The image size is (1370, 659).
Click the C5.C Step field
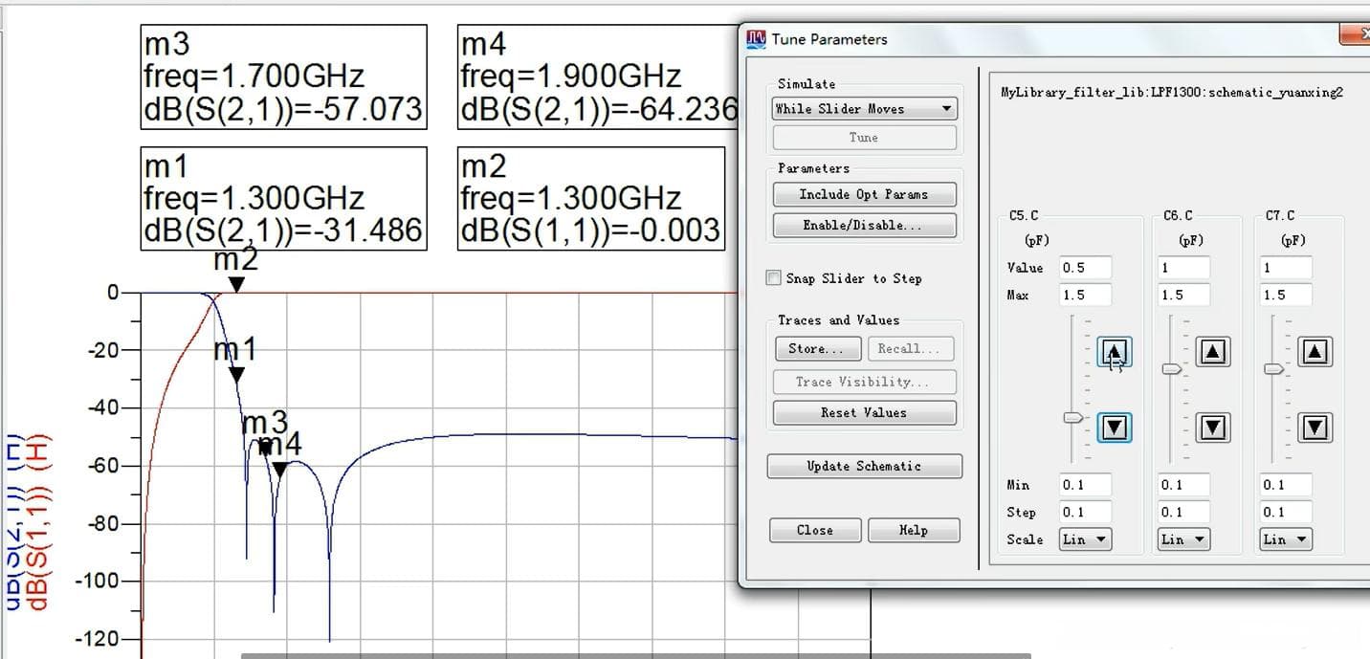(1086, 512)
